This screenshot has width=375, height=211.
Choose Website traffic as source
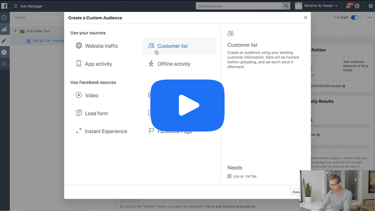point(101,46)
